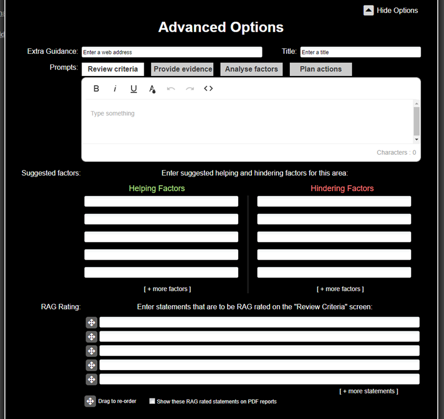The width and height of the screenshot is (444, 419).
Task: Focus the second Hindering Factors input
Action: click(334, 219)
